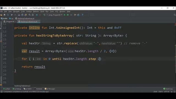Click the kotlin breadcrumb in navigation bar
176x99 pixels.
click(4, 18)
